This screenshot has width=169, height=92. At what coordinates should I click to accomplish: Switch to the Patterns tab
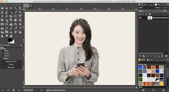(142, 60)
